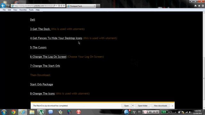
Task: Close the Thinkpad Tech tab
Action: [x=94, y=6]
